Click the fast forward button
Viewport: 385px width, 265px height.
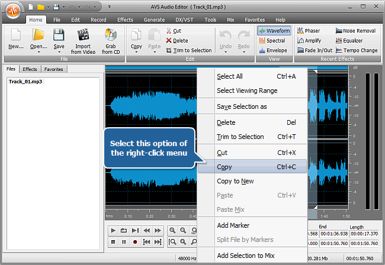pyautogui.click(x=158, y=231)
